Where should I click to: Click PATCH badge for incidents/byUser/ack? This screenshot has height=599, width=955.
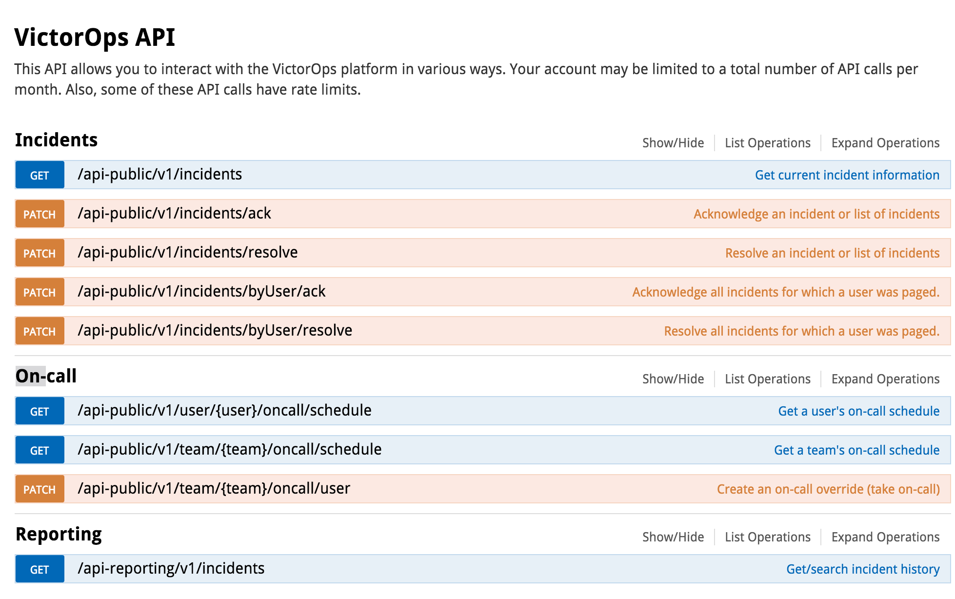(x=40, y=292)
